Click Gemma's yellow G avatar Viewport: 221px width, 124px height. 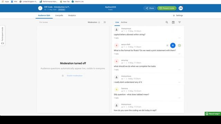pos(117,90)
